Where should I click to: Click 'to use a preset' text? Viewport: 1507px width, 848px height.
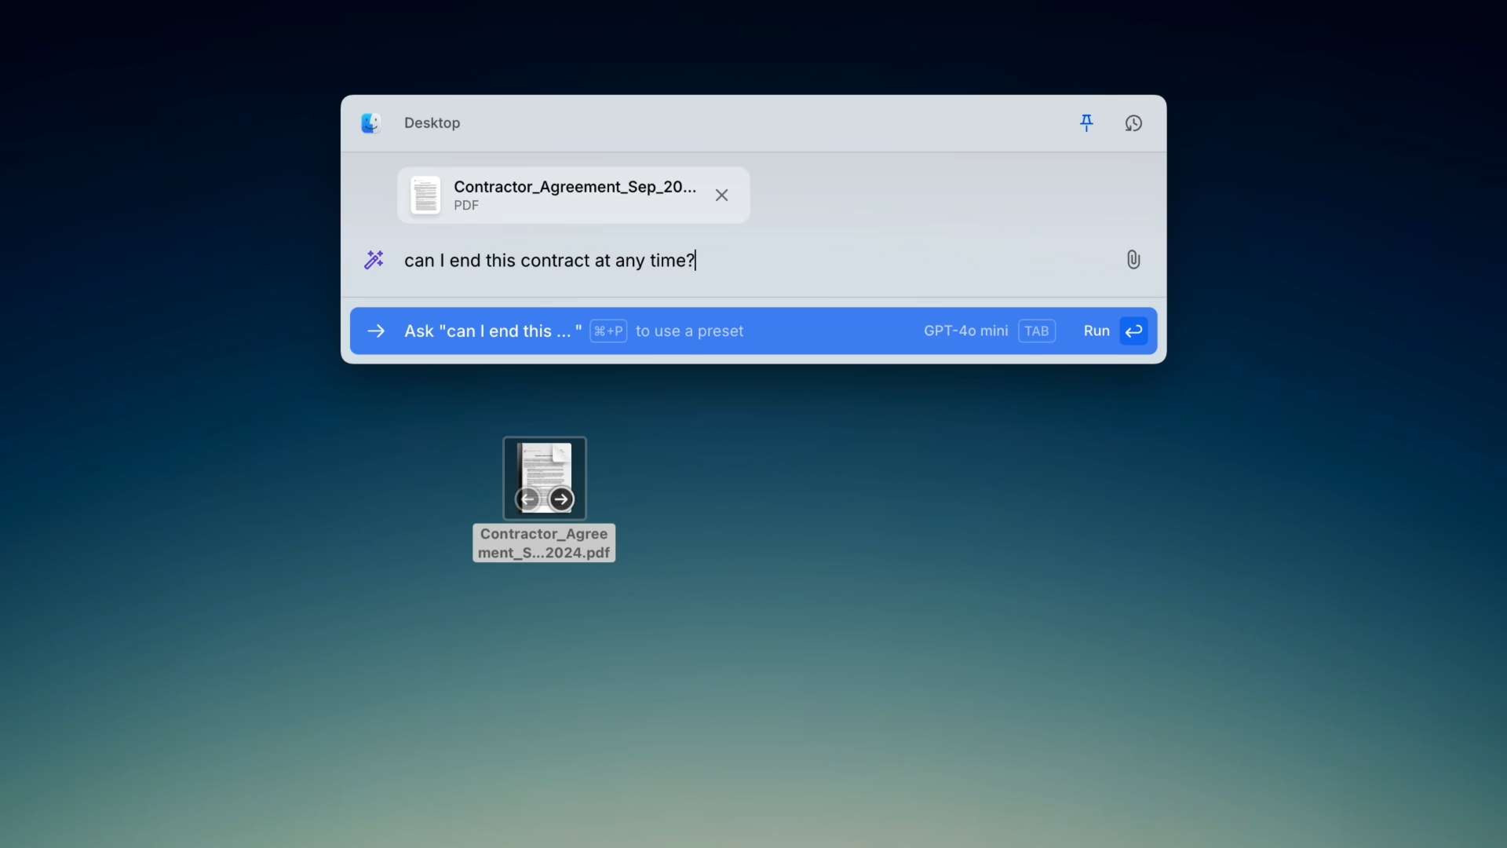(x=689, y=331)
